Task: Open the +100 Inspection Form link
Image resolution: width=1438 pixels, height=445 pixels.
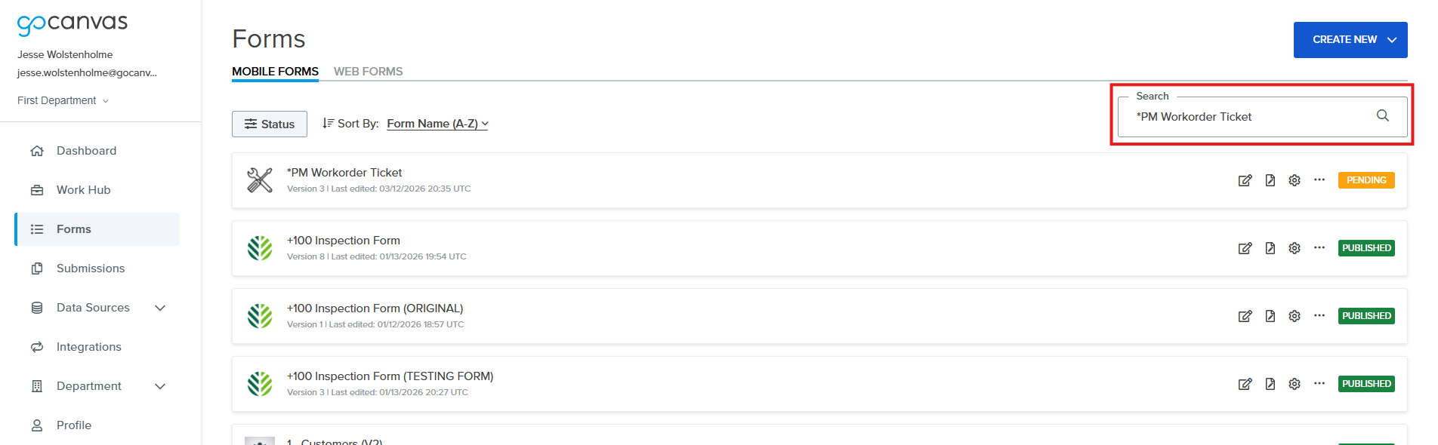Action: point(344,241)
